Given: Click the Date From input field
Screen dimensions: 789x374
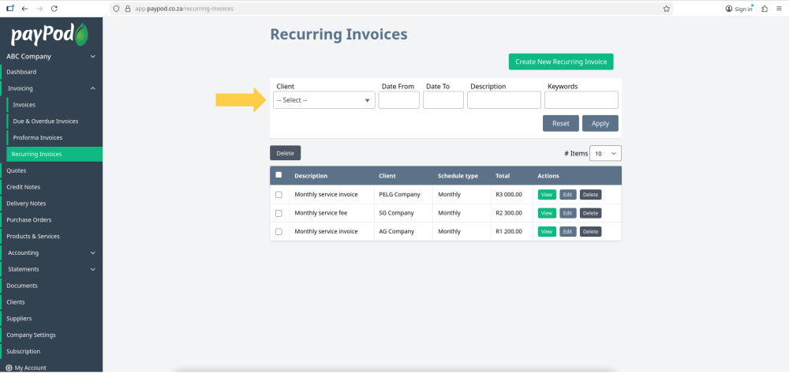Looking at the screenshot, I should click(x=399, y=100).
